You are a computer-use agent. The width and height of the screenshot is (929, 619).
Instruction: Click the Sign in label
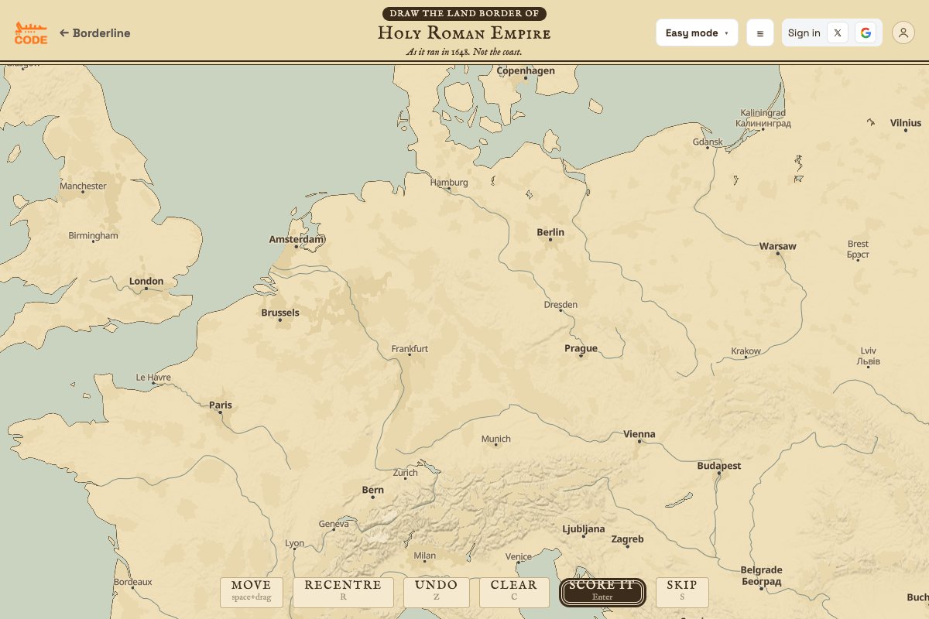(x=804, y=32)
